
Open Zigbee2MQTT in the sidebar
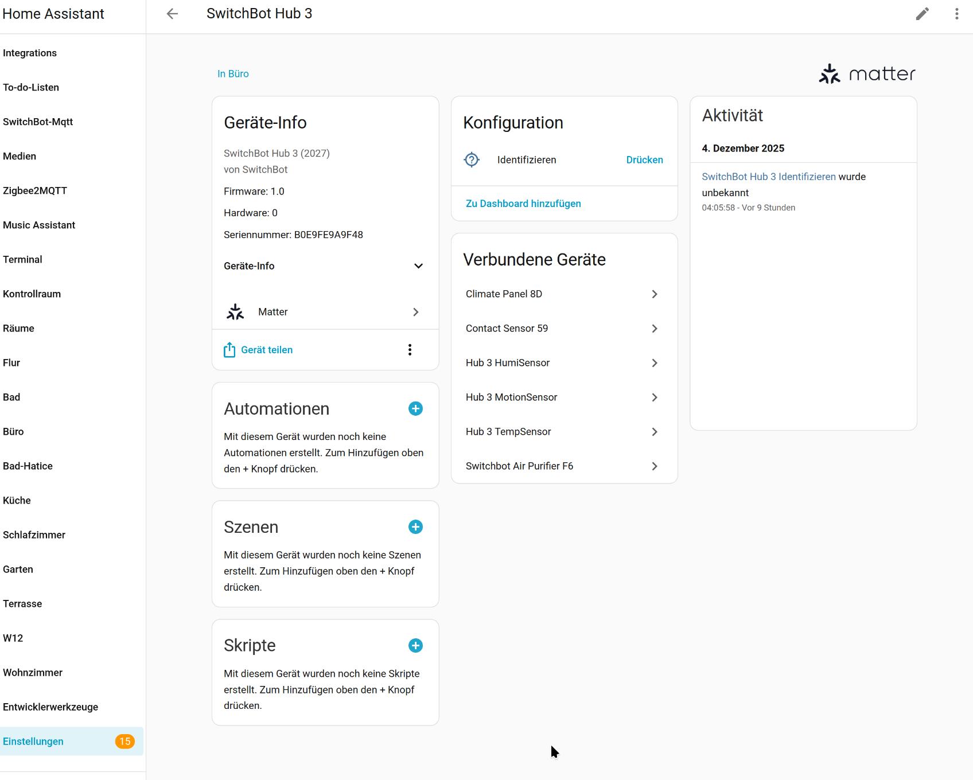tap(35, 191)
